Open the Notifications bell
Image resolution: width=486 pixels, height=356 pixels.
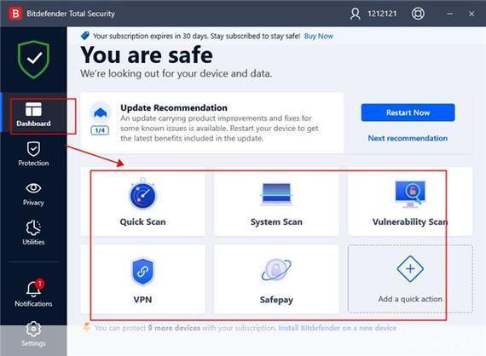[x=33, y=294]
